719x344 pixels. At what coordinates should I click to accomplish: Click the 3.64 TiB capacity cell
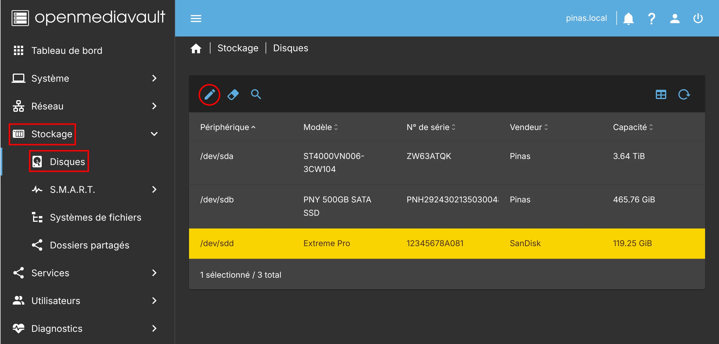tap(629, 156)
